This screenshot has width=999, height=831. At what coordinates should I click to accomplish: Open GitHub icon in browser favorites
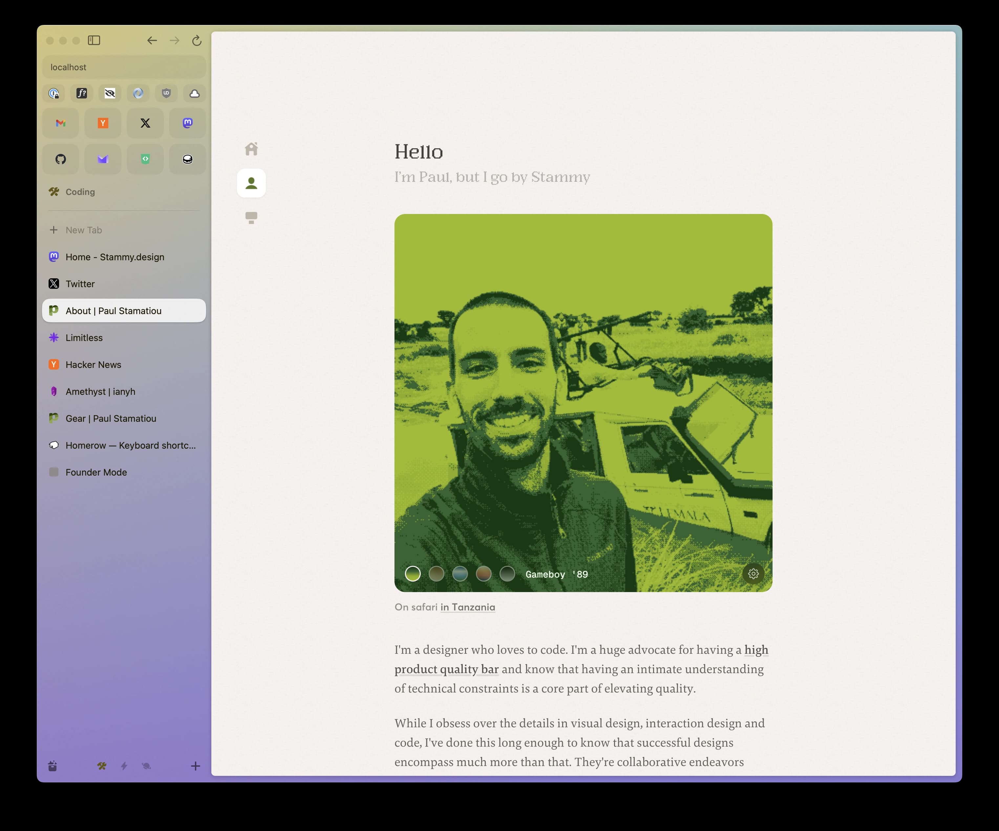61,159
